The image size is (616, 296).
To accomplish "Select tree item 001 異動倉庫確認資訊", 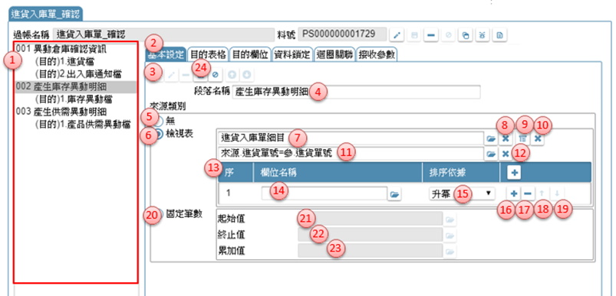I will (61, 49).
